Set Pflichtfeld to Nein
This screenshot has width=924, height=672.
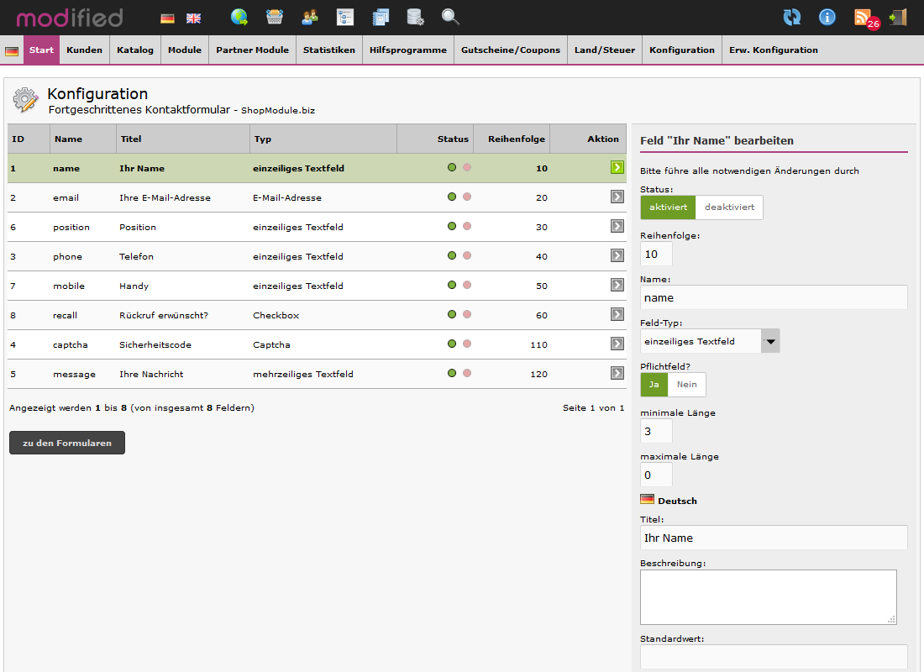click(x=687, y=385)
